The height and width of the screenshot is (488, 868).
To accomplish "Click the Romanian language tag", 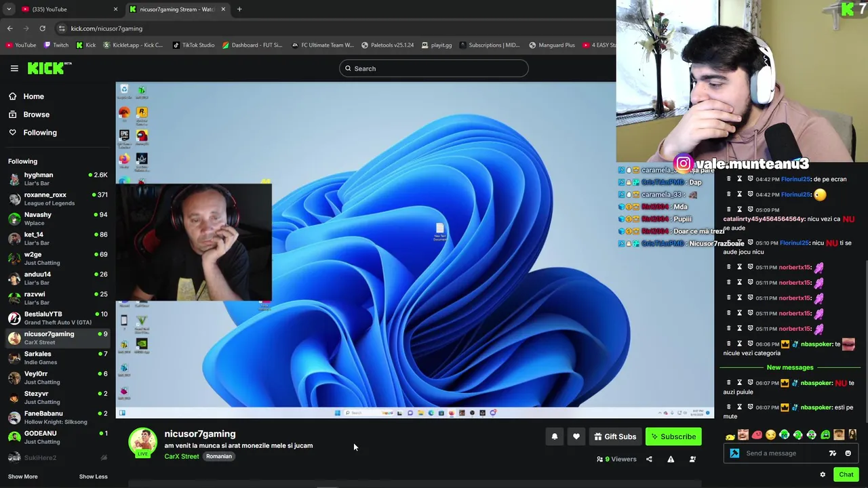I will click(219, 457).
